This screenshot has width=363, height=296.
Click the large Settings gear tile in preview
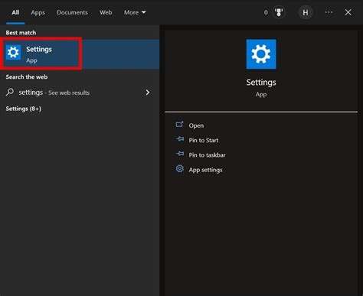tap(261, 54)
